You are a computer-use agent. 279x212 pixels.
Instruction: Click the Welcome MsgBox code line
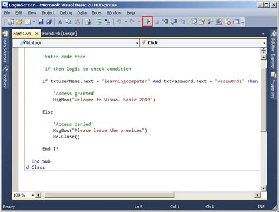(104, 100)
